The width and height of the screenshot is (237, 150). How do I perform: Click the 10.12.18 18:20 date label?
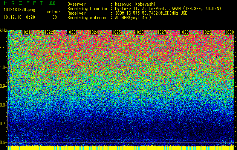(x=19, y=17)
